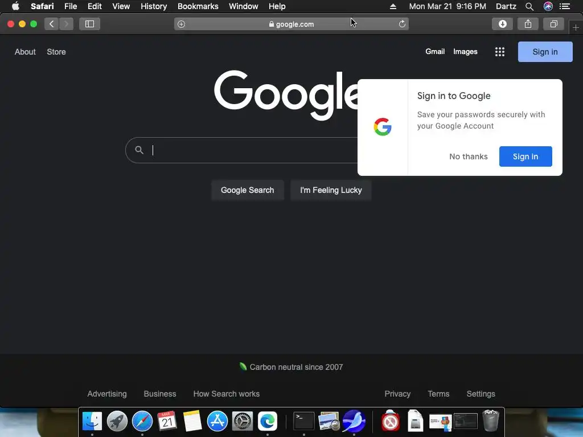This screenshot has width=583, height=437.
Task: Launch Launchpad rocket from Dock
Action: coord(117,421)
